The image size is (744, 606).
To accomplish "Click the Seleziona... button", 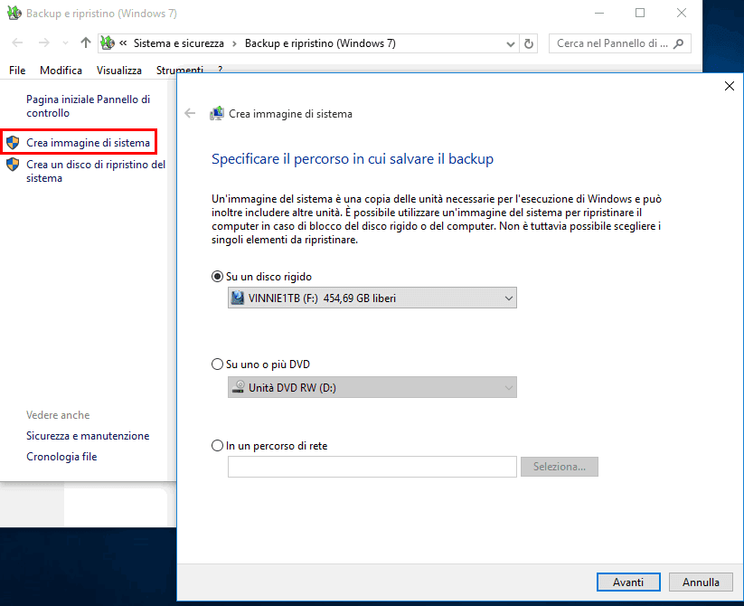I will click(x=560, y=467).
